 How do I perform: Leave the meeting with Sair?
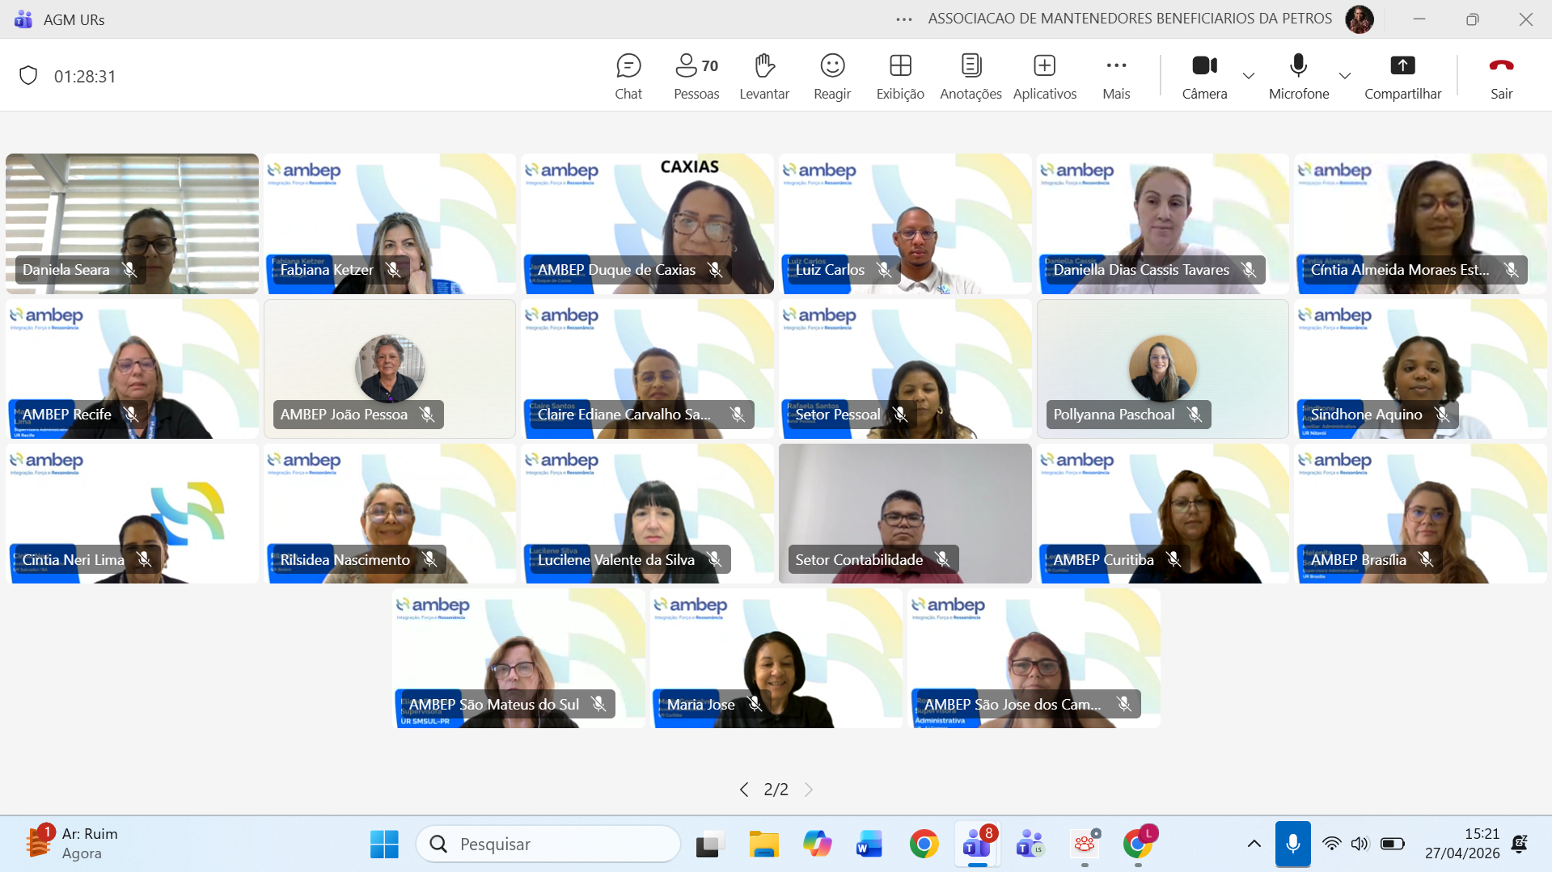[x=1501, y=76]
